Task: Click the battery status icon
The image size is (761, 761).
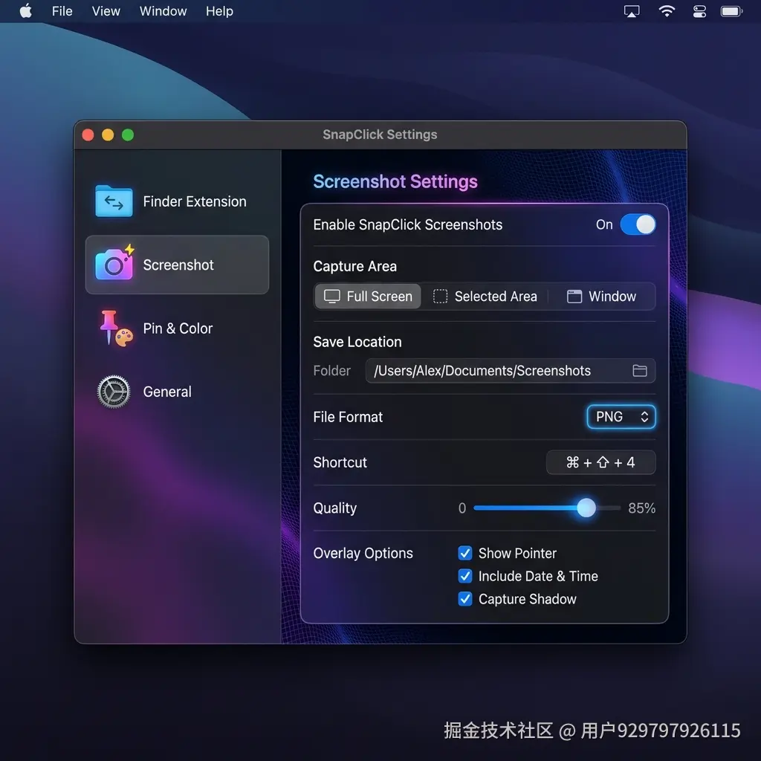Action: (731, 11)
